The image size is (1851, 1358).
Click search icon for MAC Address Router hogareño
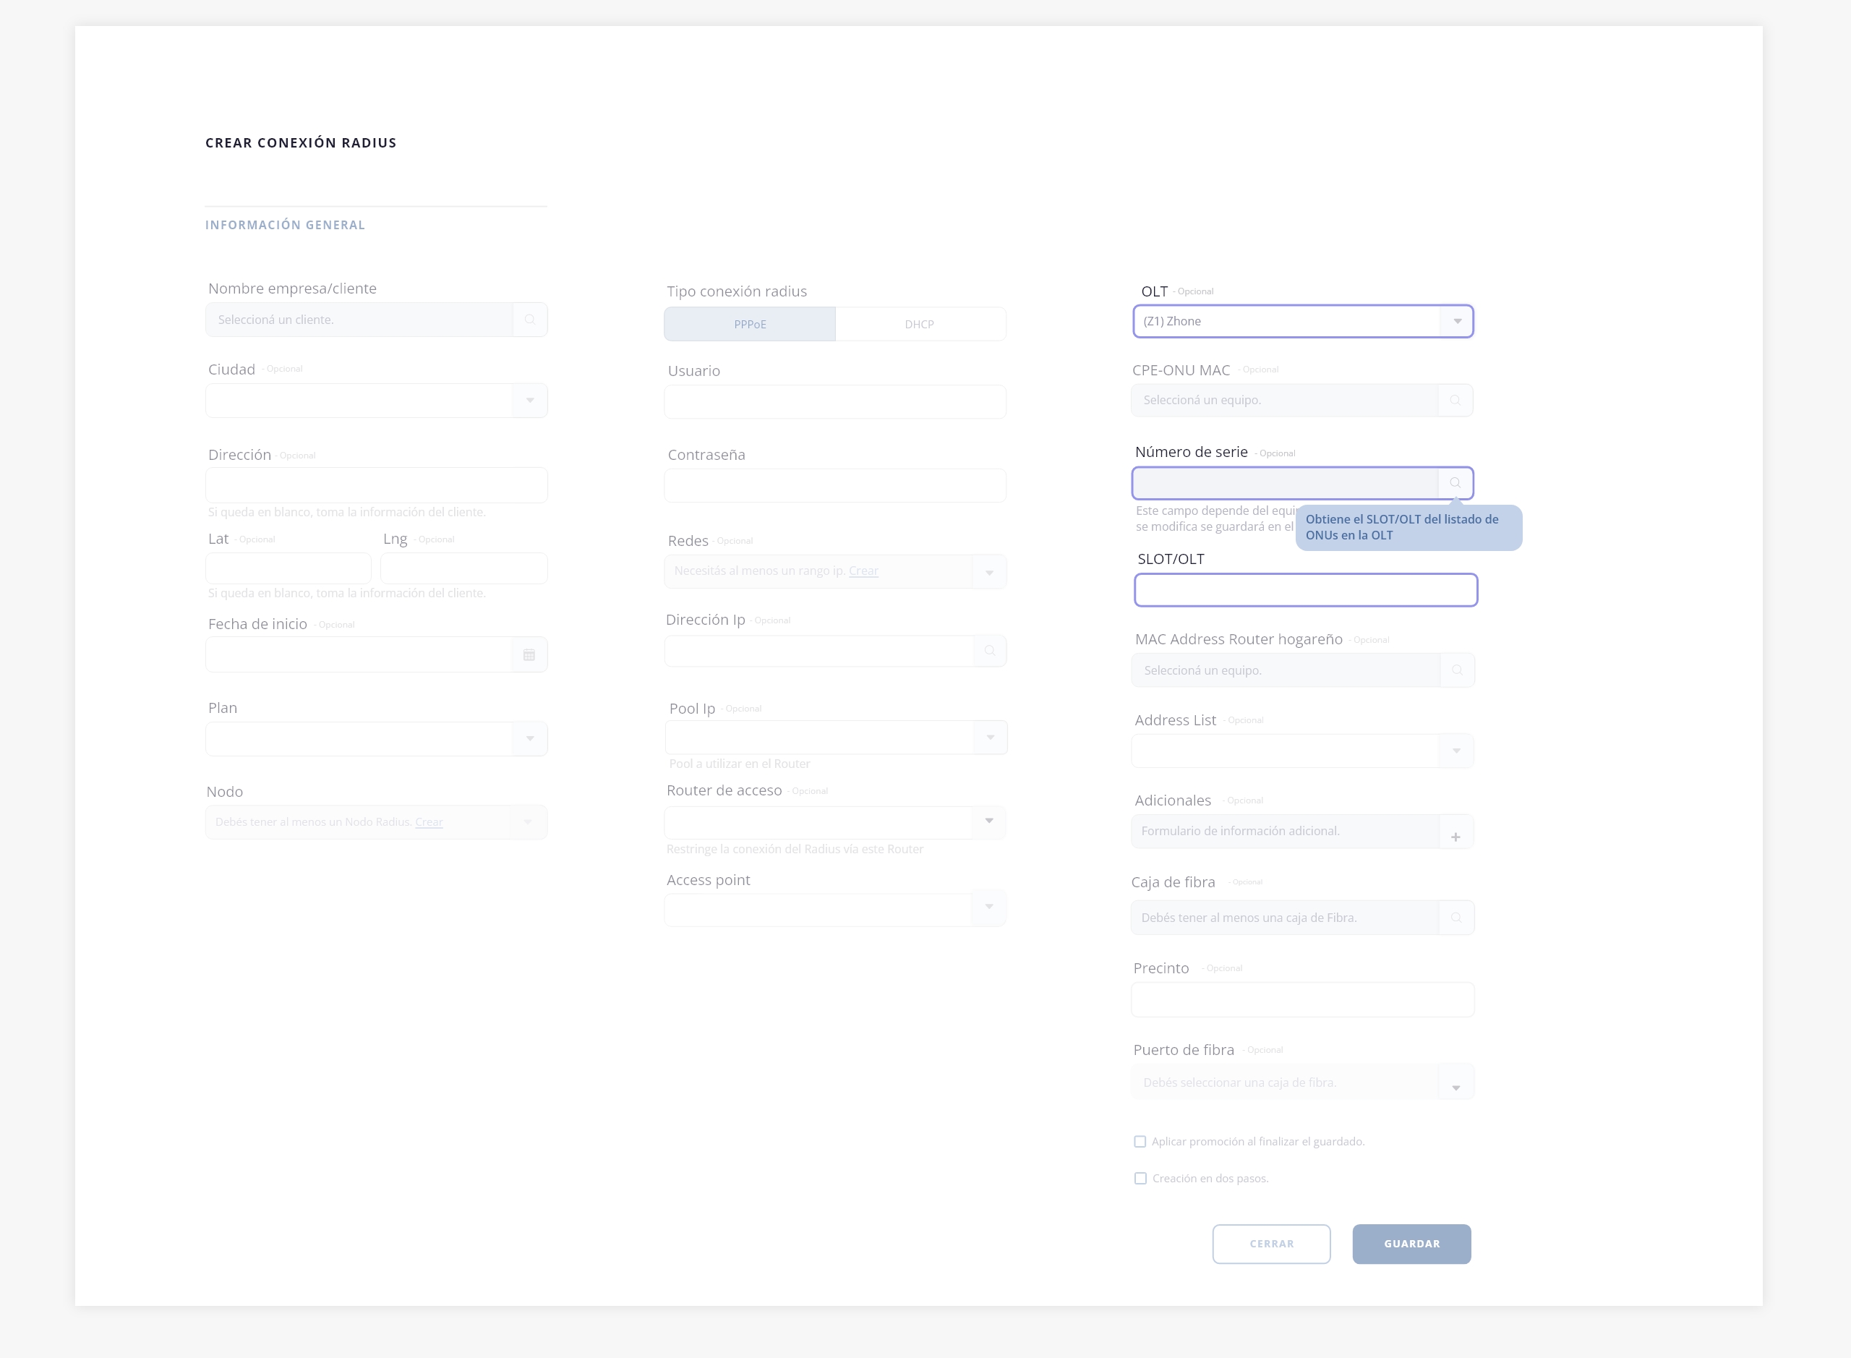[1456, 671]
